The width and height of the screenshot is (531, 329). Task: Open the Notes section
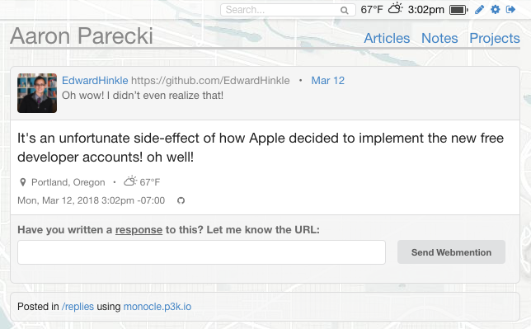[x=439, y=38]
